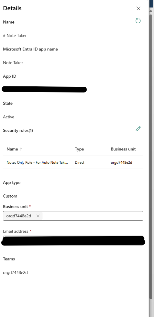Remove the orgd7448e2d chip from Business unit
Viewport: 154px width, 317px height.
tap(38, 216)
